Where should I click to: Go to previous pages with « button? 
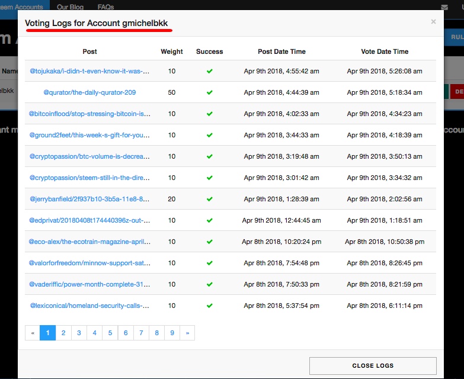point(33,333)
